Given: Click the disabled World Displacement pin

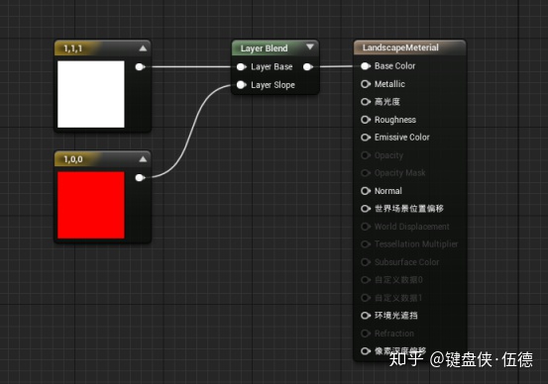Looking at the screenshot, I should point(366,227).
